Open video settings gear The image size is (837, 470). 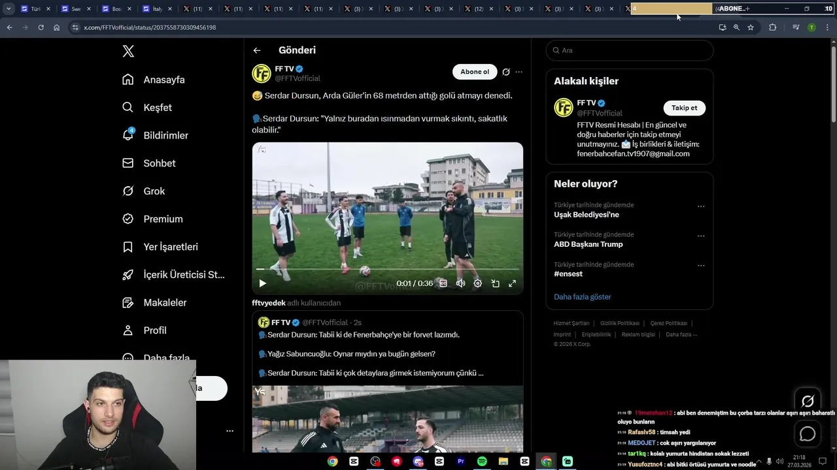click(x=478, y=283)
